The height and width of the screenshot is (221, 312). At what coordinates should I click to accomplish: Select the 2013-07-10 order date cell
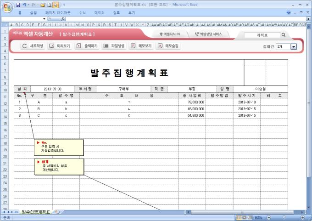(247, 102)
